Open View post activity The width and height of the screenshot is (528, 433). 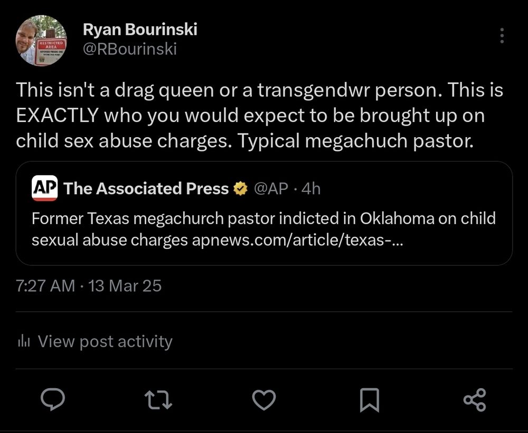tap(105, 342)
